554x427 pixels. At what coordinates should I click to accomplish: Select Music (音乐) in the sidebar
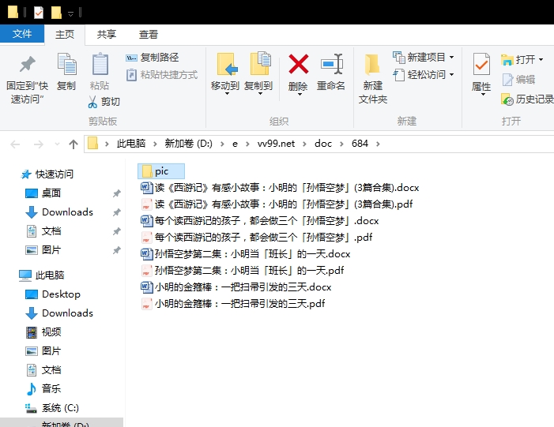tap(43, 389)
